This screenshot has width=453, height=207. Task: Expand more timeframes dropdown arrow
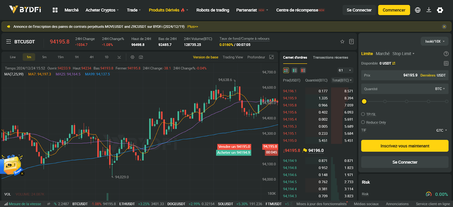[x=119, y=57]
